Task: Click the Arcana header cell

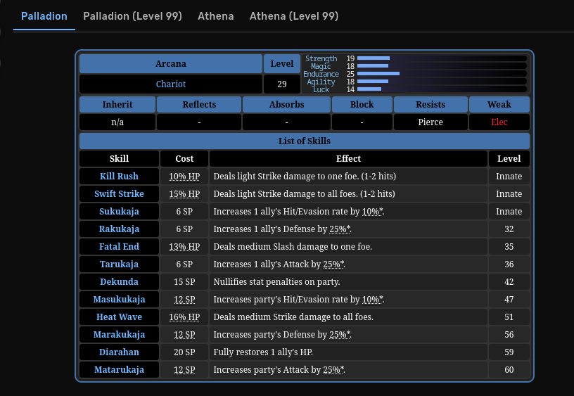Action: [x=171, y=64]
